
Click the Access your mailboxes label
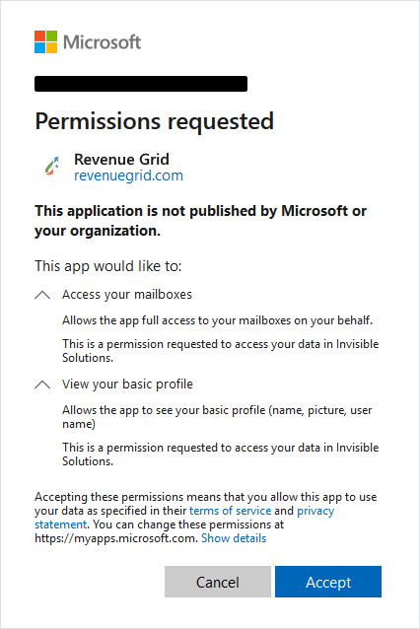point(127,295)
